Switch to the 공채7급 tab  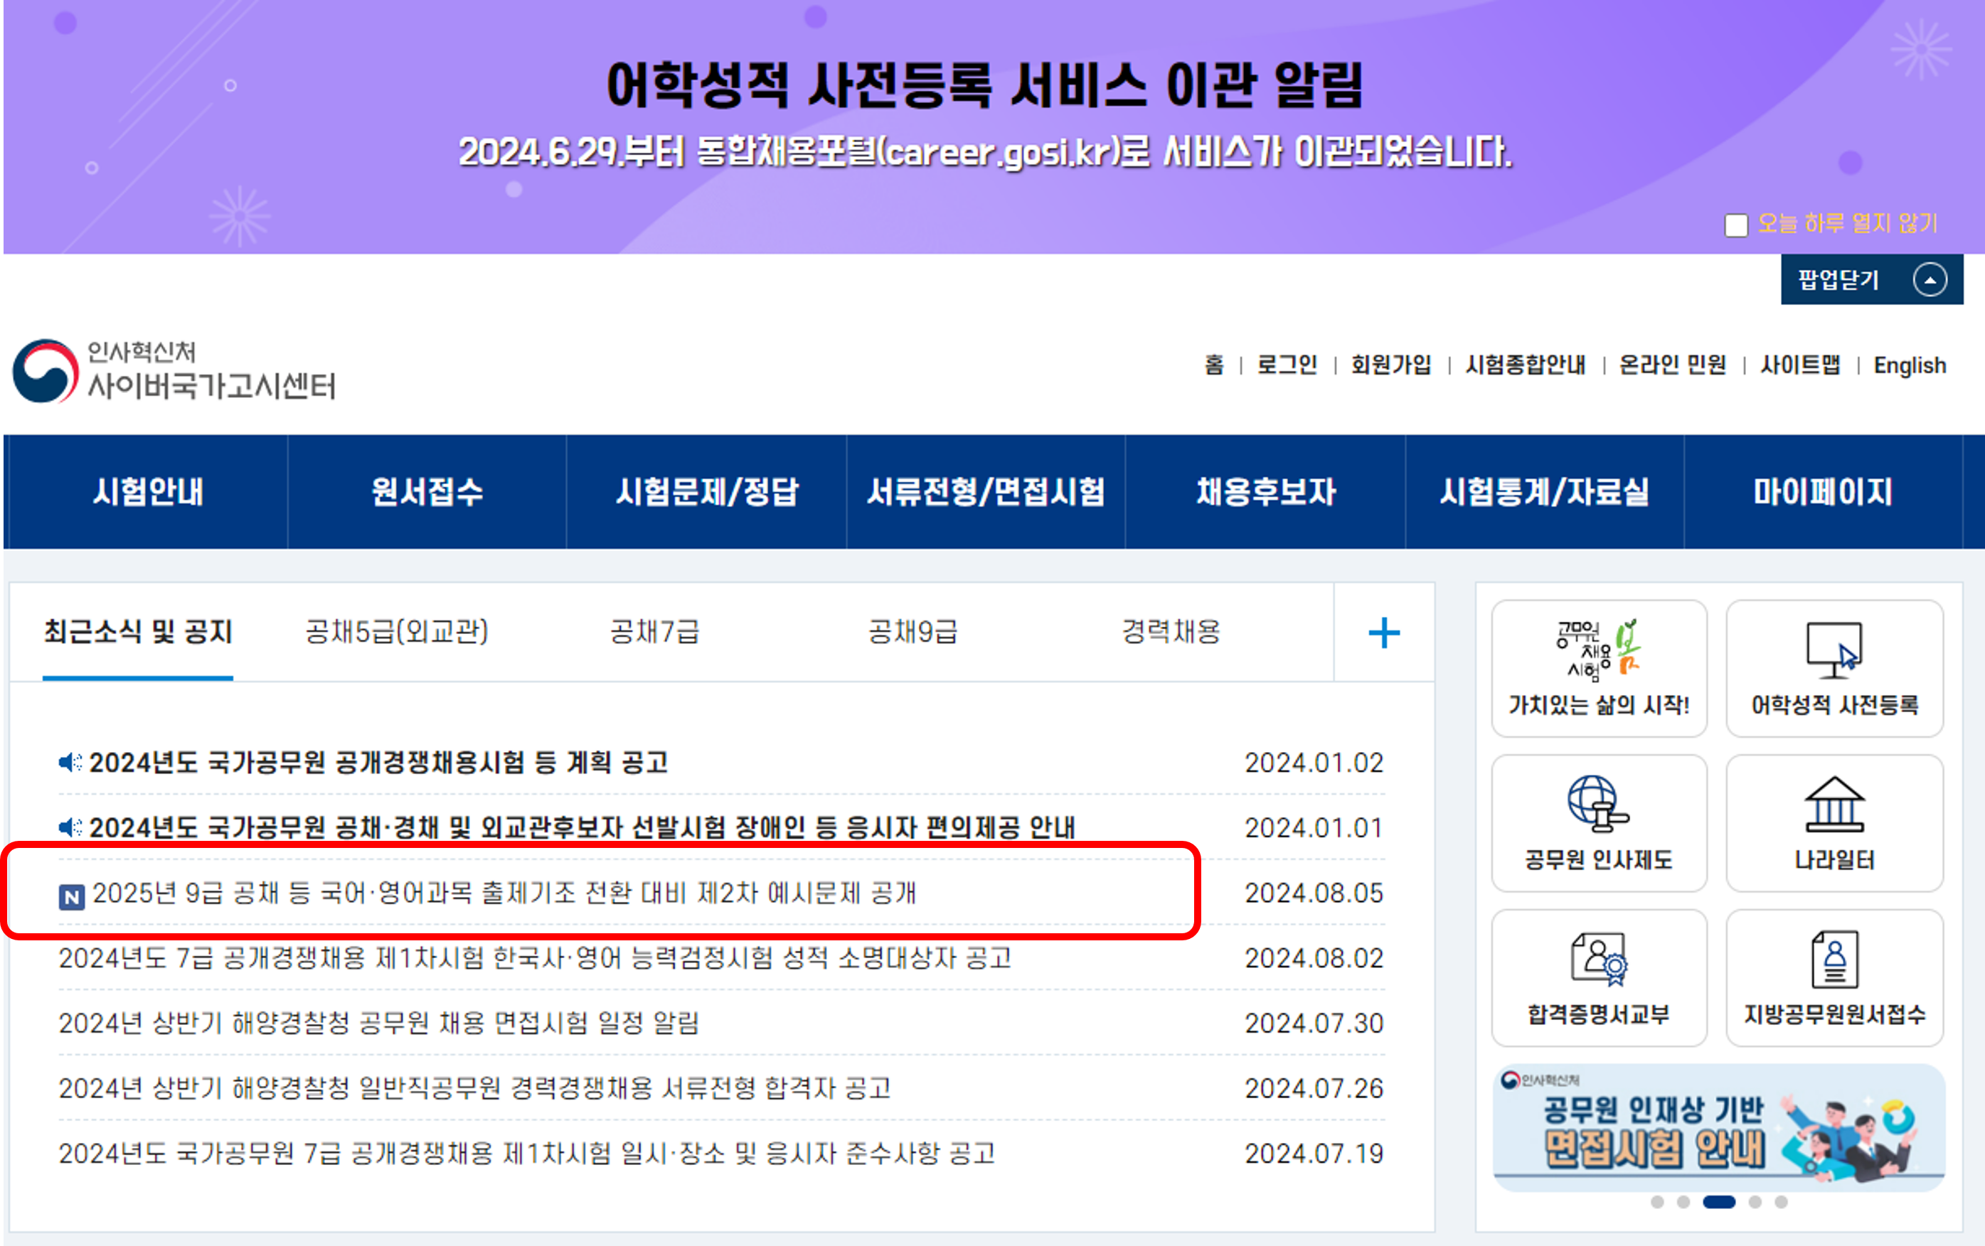click(x=654, y=632)
